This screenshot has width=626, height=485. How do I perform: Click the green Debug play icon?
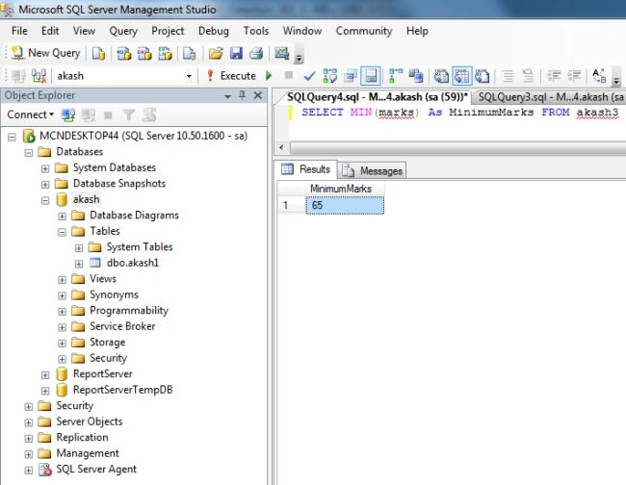point(269,75)
